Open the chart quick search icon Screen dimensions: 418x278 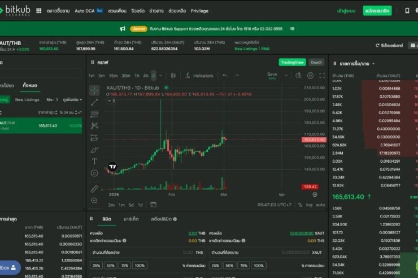[x=298, y=76]
